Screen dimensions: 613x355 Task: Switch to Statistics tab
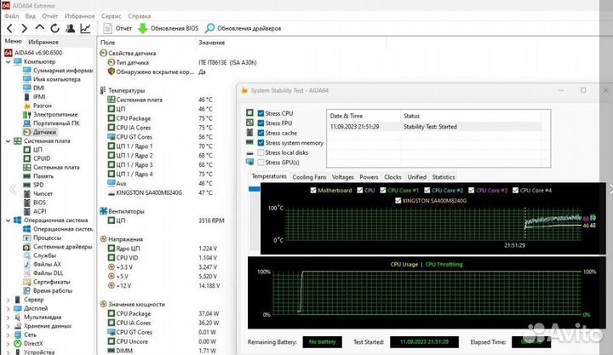pos(444,177)
